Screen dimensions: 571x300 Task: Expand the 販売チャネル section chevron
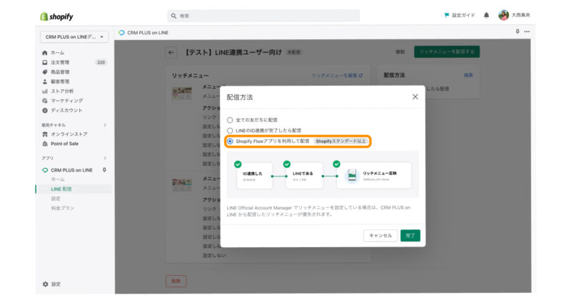click(105, 125)
